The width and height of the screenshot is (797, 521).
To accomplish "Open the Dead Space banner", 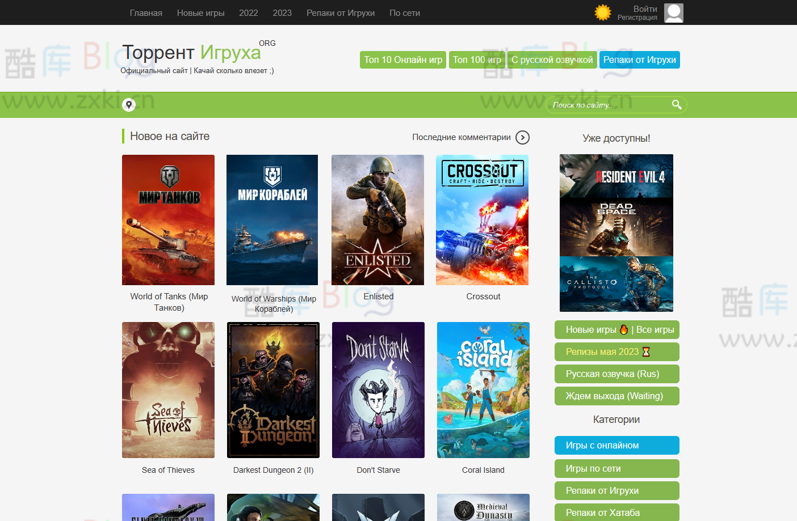I will coord(616,227).
